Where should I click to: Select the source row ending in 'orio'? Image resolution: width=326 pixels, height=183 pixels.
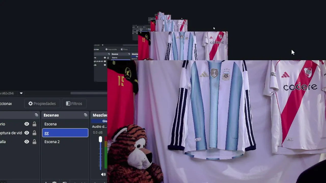click(20, 124)
